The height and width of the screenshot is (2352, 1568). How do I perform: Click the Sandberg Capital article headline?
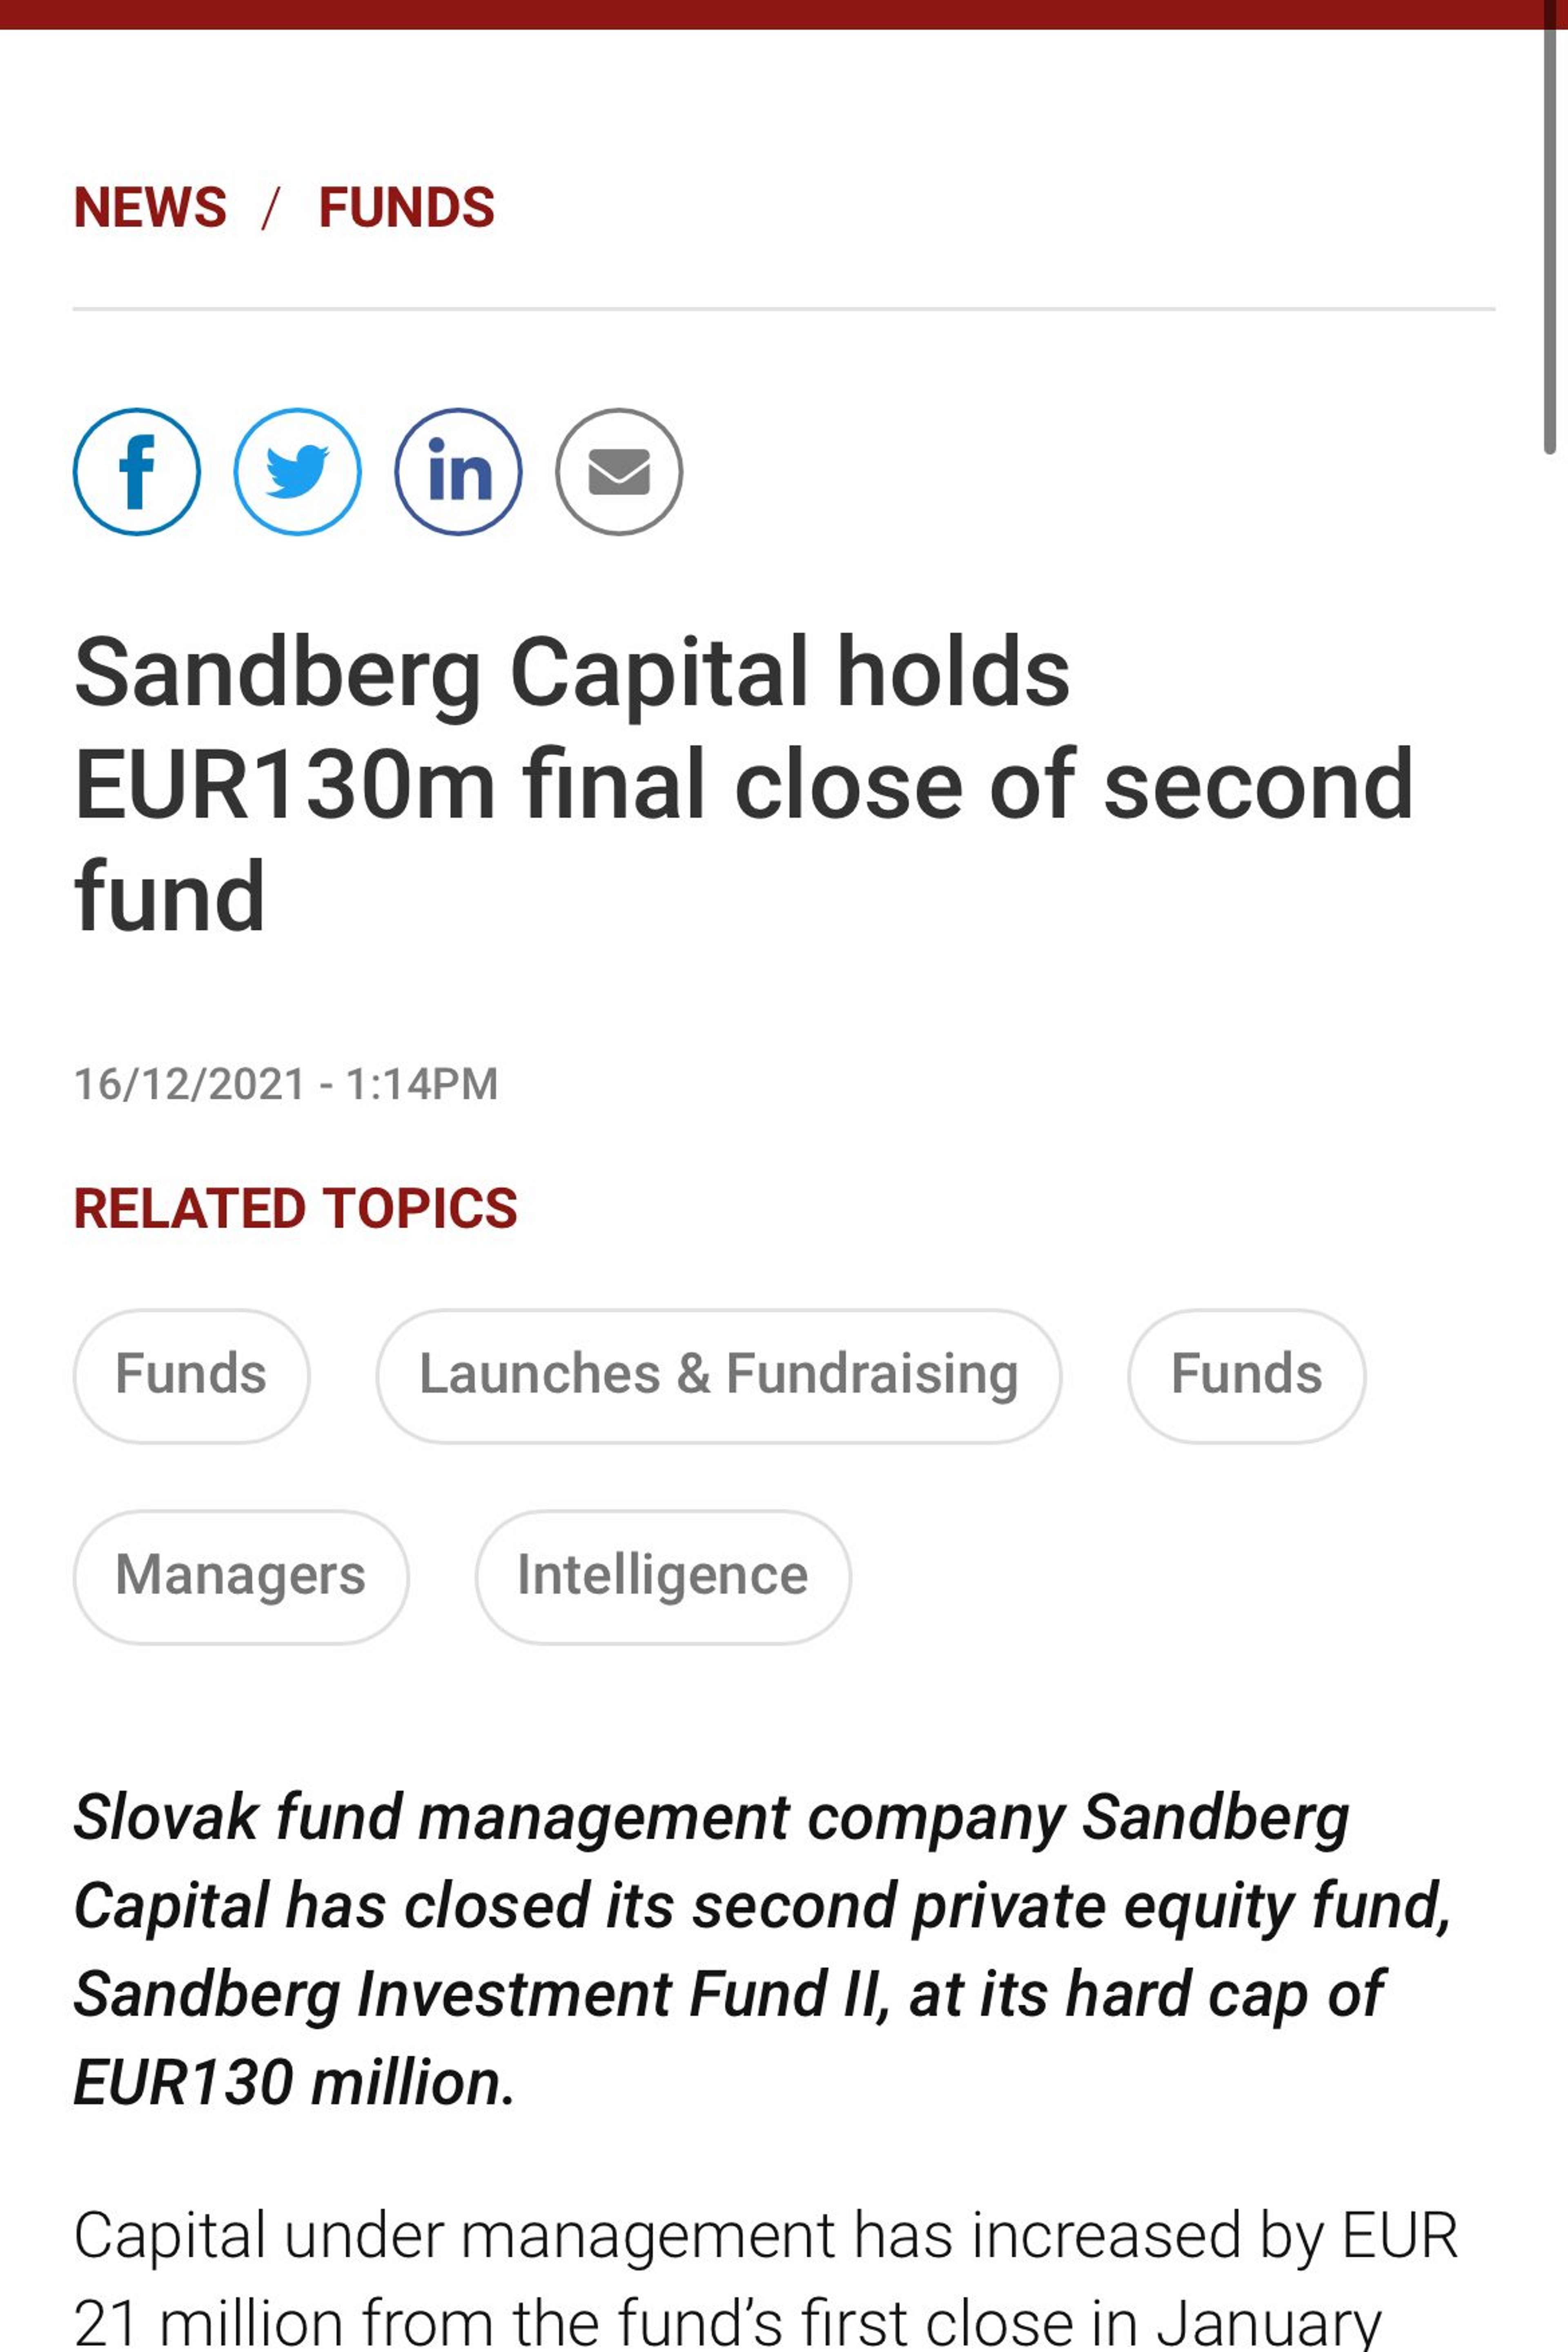coord(744,785)
